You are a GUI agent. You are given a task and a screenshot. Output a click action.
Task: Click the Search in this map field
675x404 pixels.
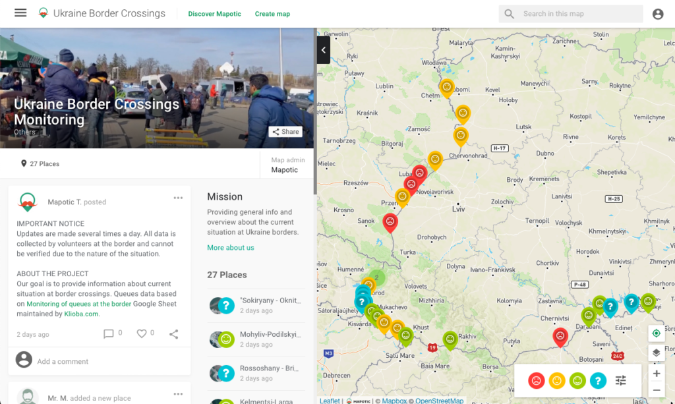coord(571,14)
